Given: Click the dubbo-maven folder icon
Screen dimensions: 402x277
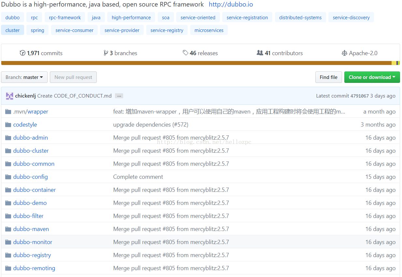Looking at the screenshot, I should (8, 229).
